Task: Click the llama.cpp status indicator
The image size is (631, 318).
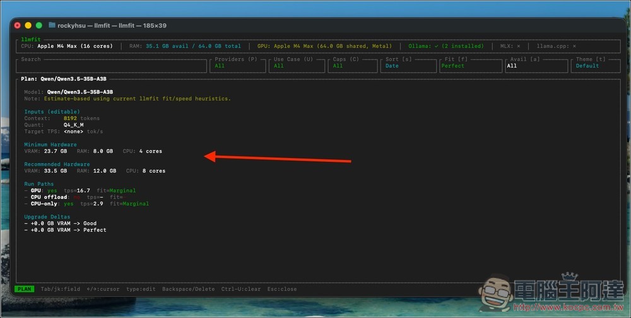Action: (x=556, y=46)
